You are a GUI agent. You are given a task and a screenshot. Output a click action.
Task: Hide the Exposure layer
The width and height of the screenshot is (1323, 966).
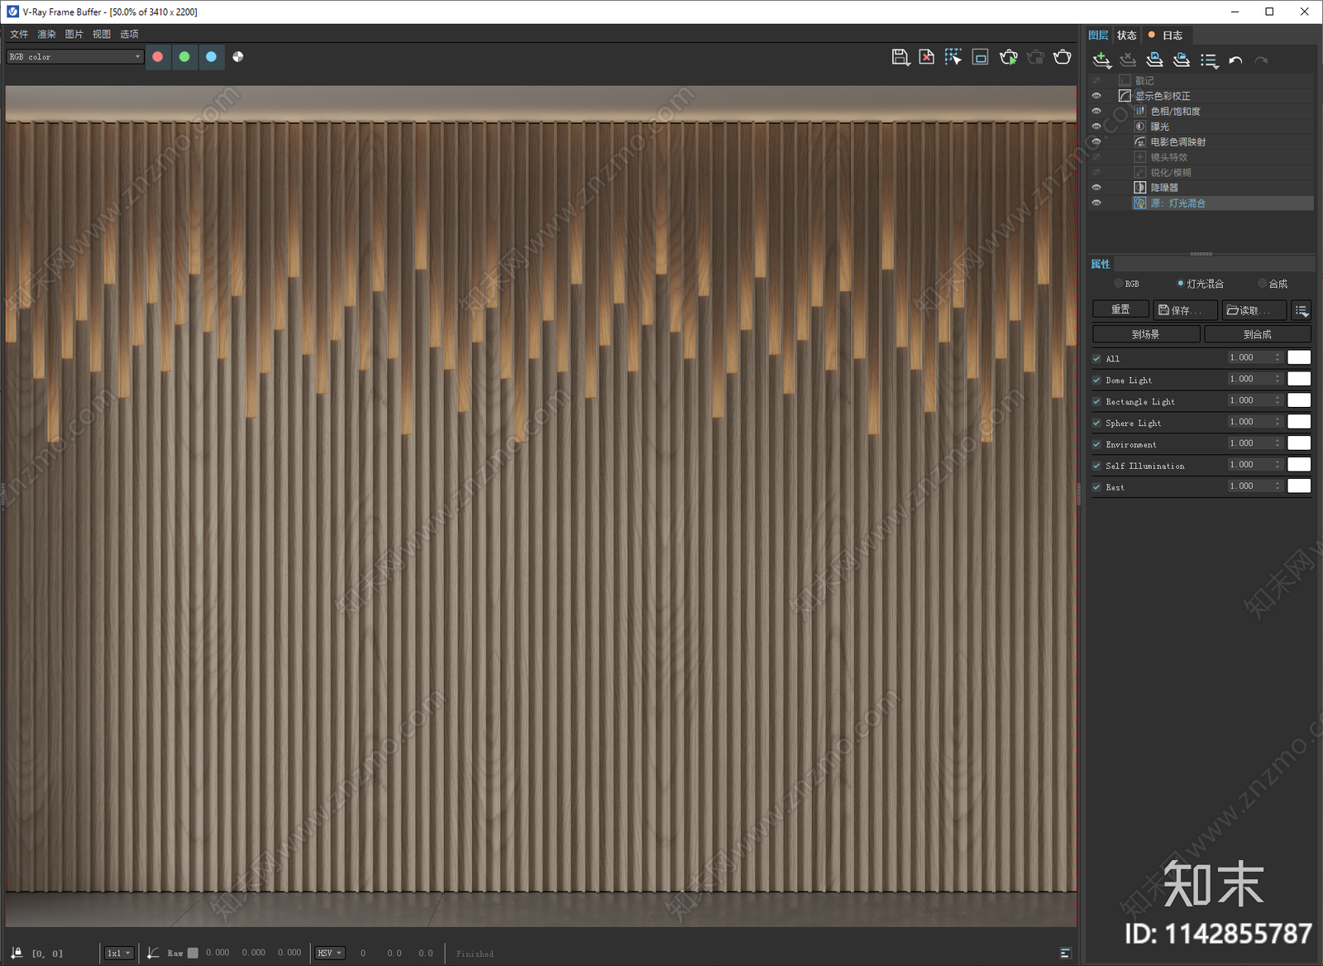[1096, 127]
